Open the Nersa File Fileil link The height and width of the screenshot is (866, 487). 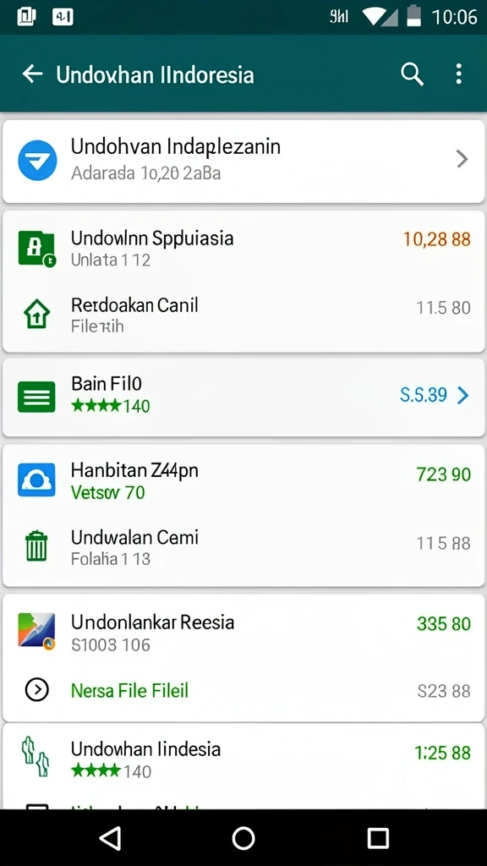(x=129, y=690)
